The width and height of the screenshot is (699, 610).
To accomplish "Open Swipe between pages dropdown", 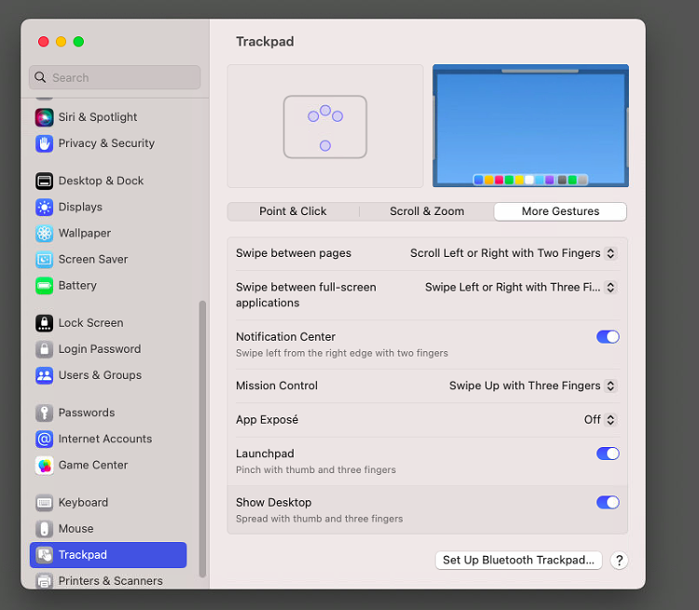I will click(514, 253).
